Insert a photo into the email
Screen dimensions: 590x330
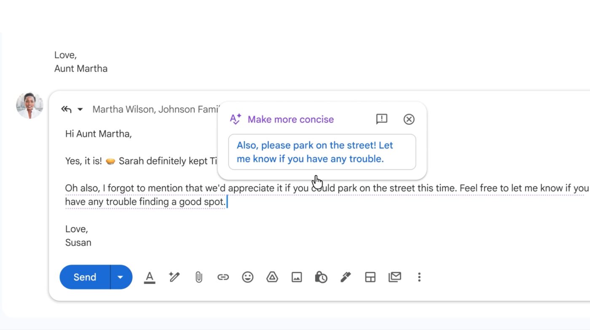click(296, 277)
